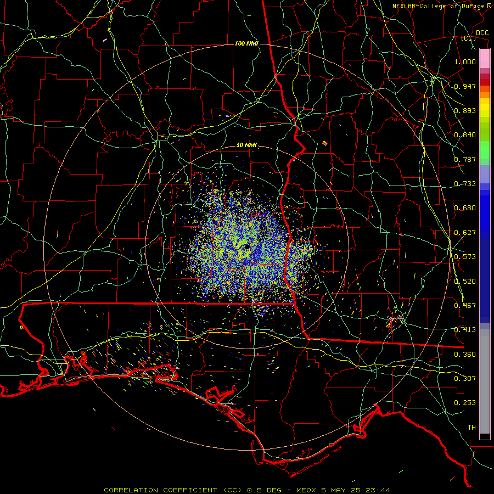Click the 0.520 scale value
Image resolution: width=494 pixels, height=494 pixels.
coord(465,282)
